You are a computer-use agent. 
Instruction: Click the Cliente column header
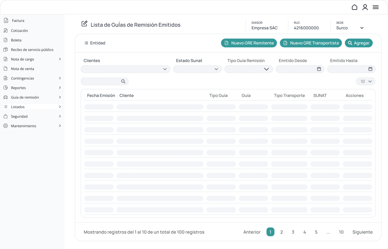[x=126, y=96]
